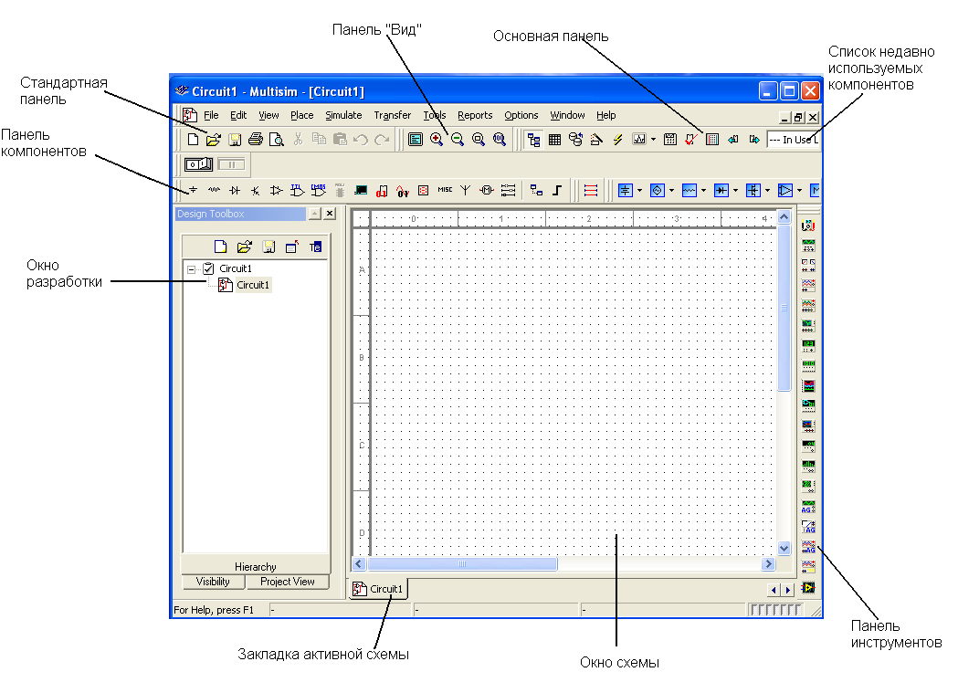Open the Electromechanical (motor) components group
The width and height of the screenshot is (958, 693).
pos(487,190)
